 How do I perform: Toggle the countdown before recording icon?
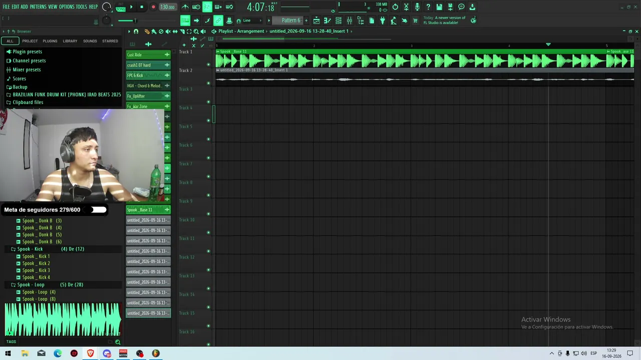207,7
